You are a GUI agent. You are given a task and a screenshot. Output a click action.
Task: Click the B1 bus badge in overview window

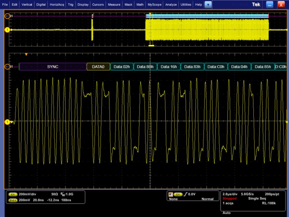click(7, 16)
